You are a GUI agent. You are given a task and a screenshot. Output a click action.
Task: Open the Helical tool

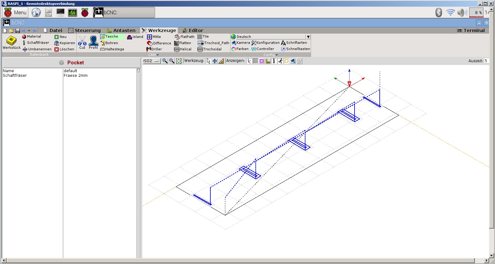click(x=183, y=49)
